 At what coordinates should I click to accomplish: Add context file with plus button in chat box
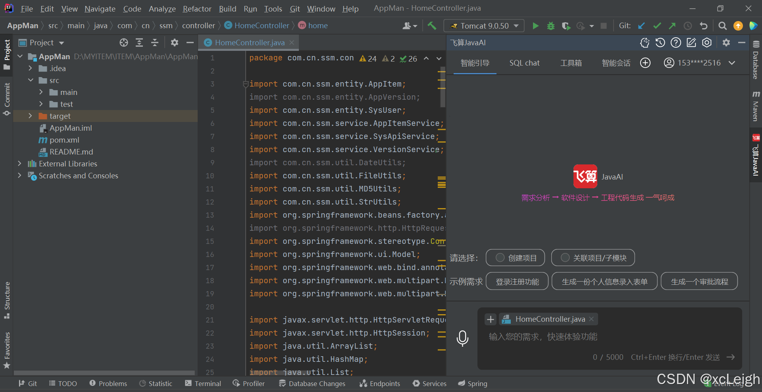pos(491,319)
